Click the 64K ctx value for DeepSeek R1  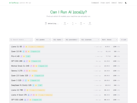pos(117,85)
